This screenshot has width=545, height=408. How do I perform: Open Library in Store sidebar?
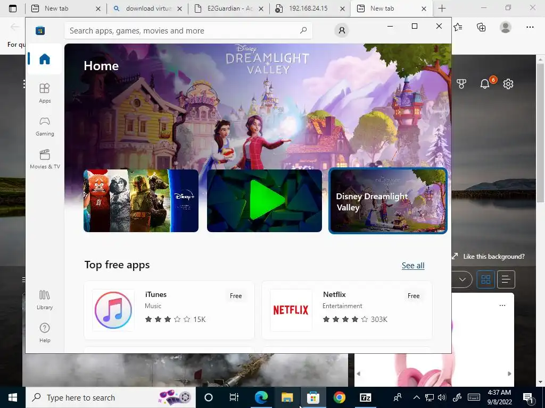[45, 300]
